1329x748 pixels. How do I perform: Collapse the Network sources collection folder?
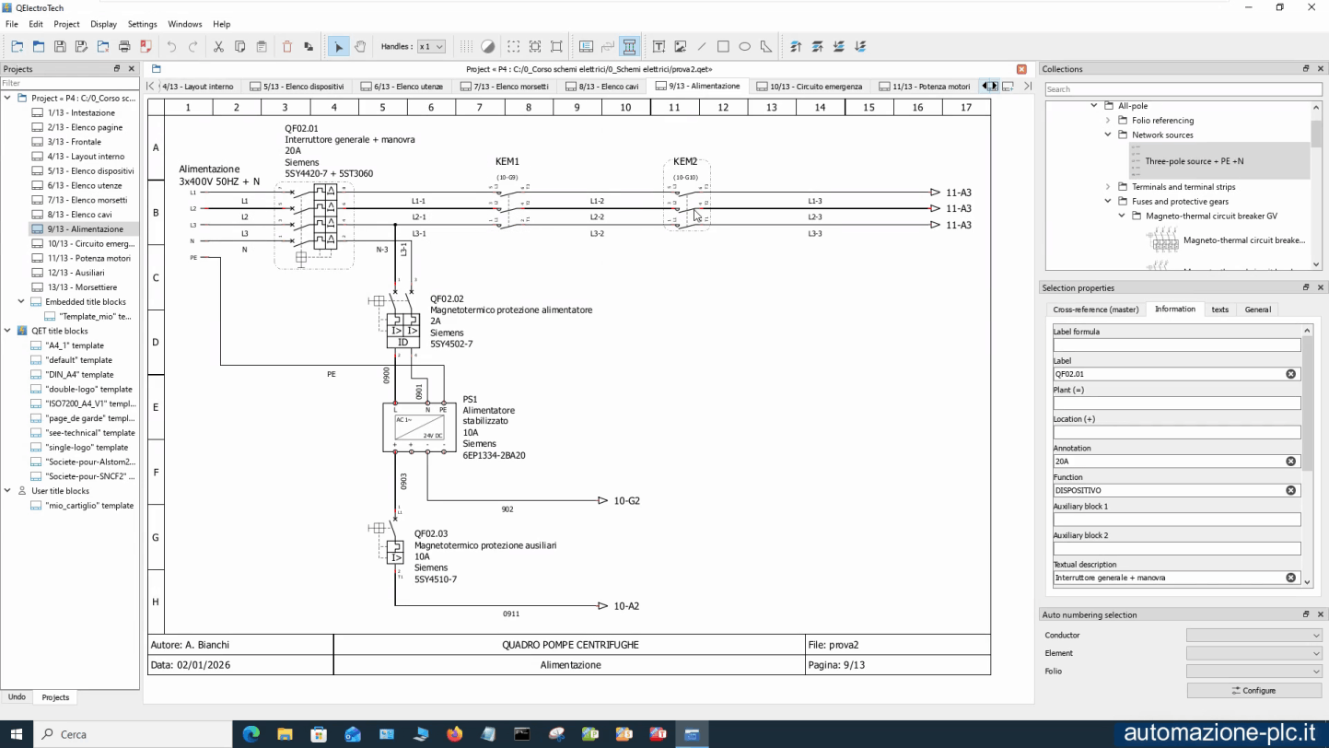[1108, 134]
